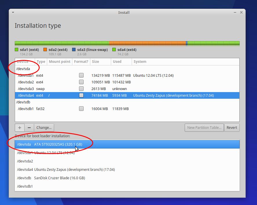Screen dimensions: 257x205
Task: Click the Revert button
Action: click(x=232, y=128)
